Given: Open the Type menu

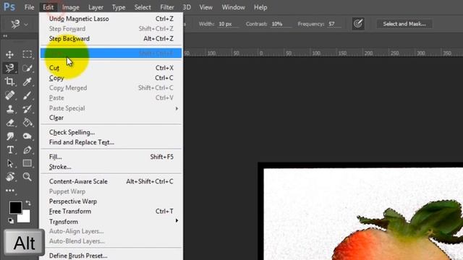Looking at the screenshot, I should [119, 7].
